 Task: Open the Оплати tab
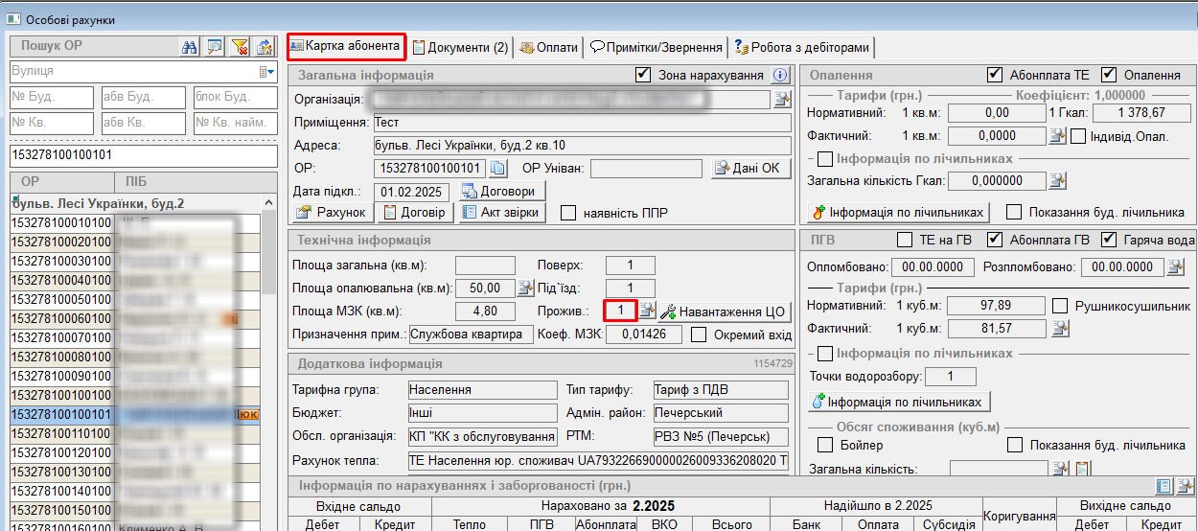click(x=549, y=47)
